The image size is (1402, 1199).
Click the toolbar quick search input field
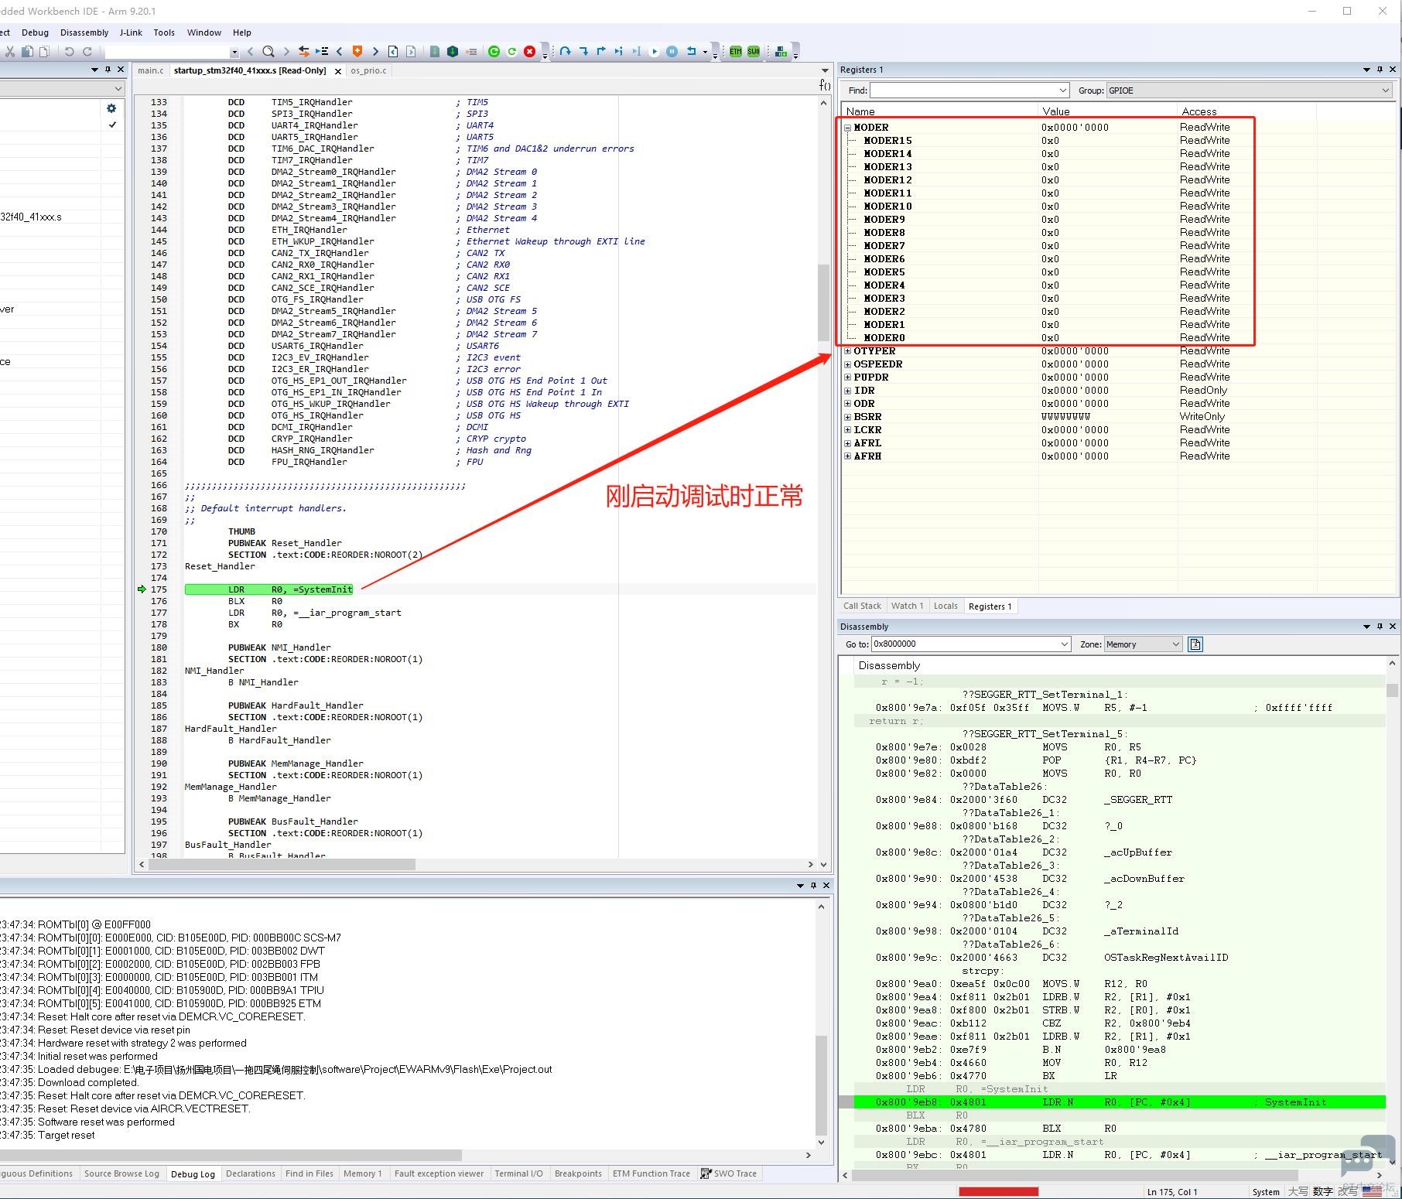click(x=167, y=52)
